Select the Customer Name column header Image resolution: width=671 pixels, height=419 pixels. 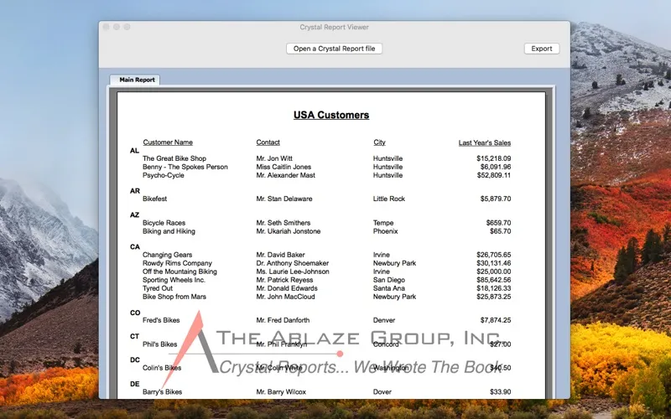168,142
